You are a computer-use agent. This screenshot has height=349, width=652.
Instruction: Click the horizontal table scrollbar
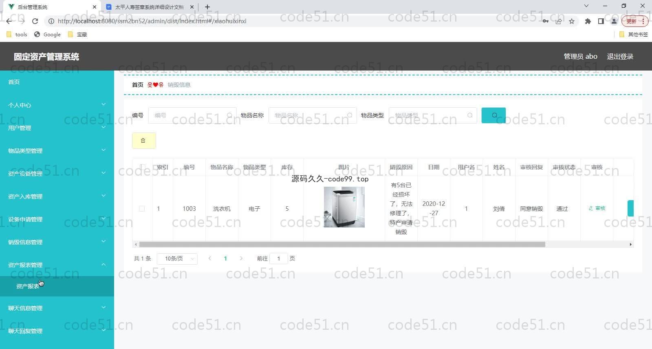pyautogui.click(x=342, y=245)
